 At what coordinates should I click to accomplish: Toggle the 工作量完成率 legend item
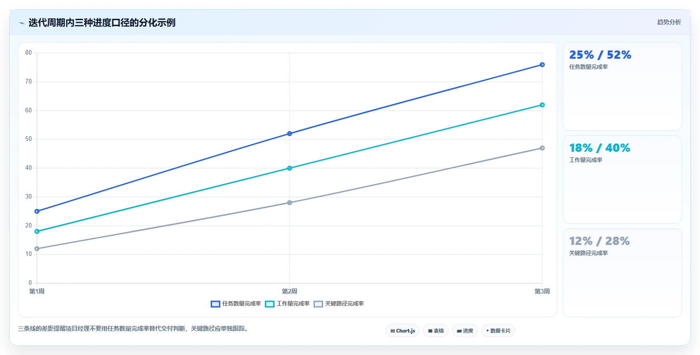tap(287, 304)
